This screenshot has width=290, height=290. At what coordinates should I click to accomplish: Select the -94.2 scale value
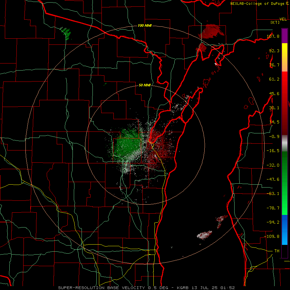pyautogui.click(x=273, y=222)
